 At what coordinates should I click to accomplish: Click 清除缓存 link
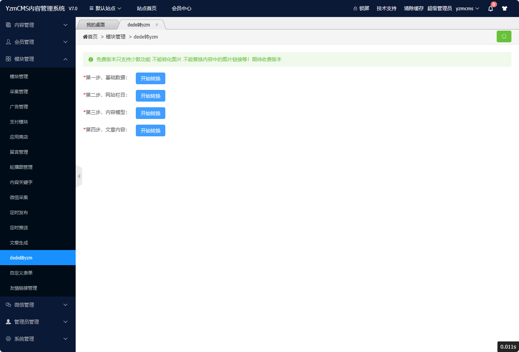point(414,8)
